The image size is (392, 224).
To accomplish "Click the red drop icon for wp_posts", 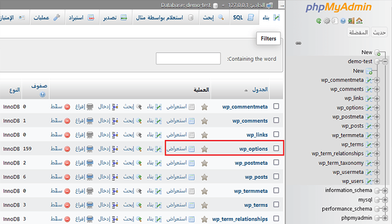I will (x=67, y=177).
